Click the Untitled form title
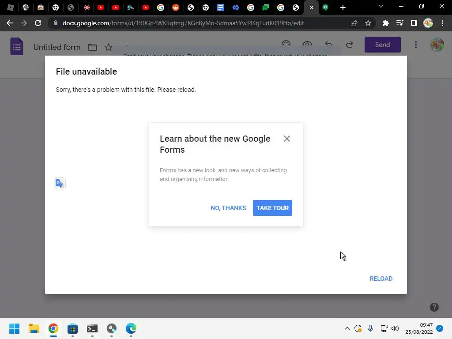This screenshot has height=339, width=452. pyautogui.click(x=57, y=47)
